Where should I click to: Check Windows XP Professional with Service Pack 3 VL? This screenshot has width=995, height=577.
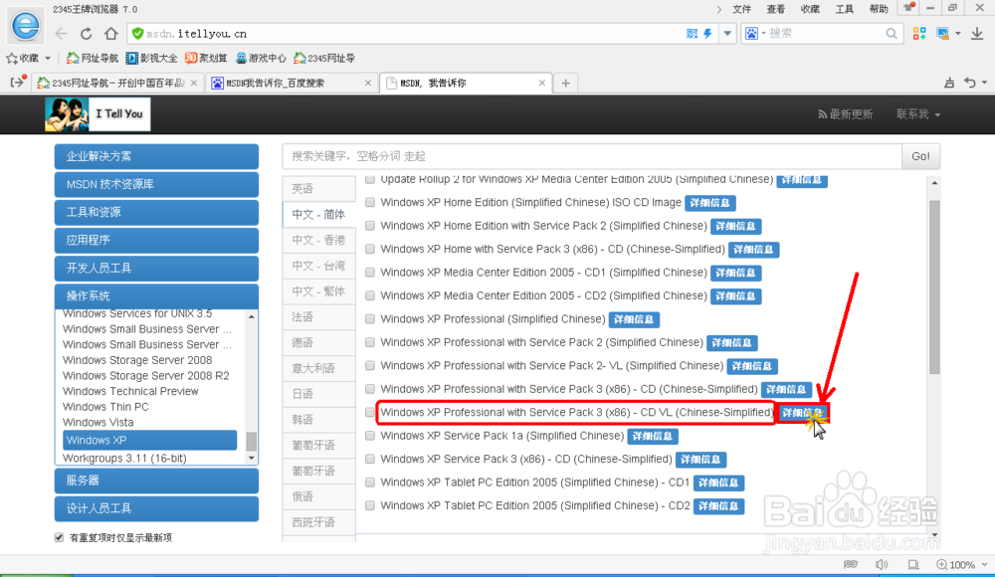point(369,412)
